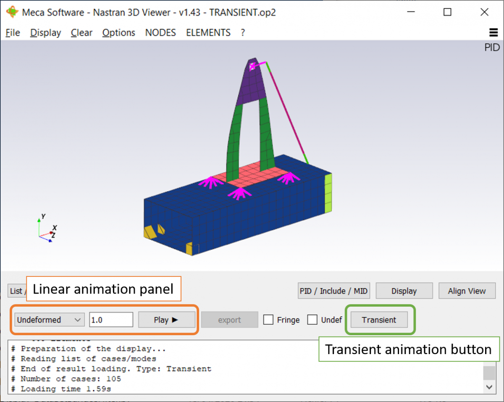Open the ELEMENTS menu
This screenshot has height=402, width=504.
coord(208,32)
